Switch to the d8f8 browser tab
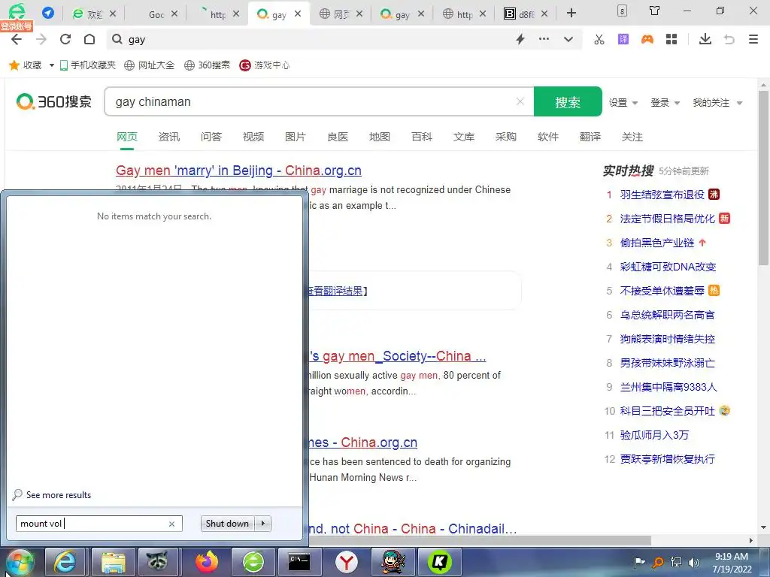This screenshot has width=770, height=577. pos(526,14)
